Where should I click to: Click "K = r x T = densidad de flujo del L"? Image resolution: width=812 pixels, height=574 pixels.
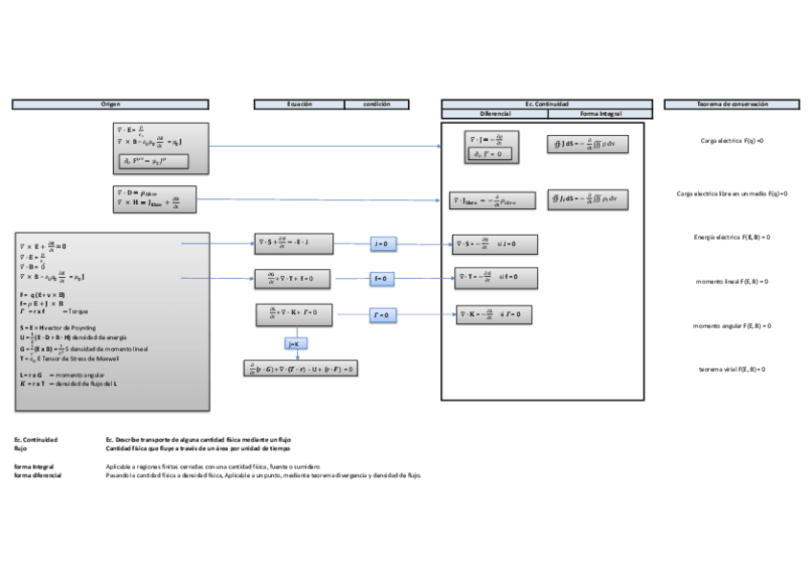[68, 384]
